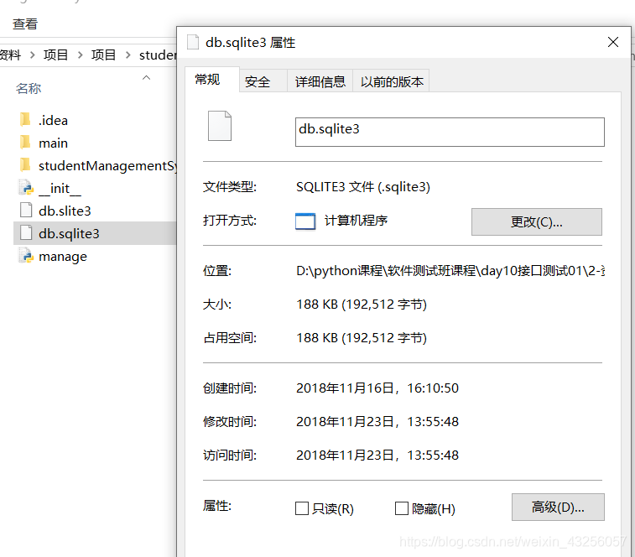Open the 以前的版本 tab
Viewport: 635px width, 557px height.
point(391,81)
